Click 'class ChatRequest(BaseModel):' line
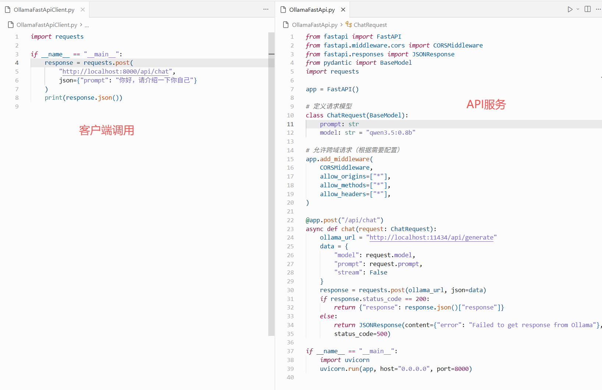The height and width of the screenshot is (390, 602). point(357,115)
